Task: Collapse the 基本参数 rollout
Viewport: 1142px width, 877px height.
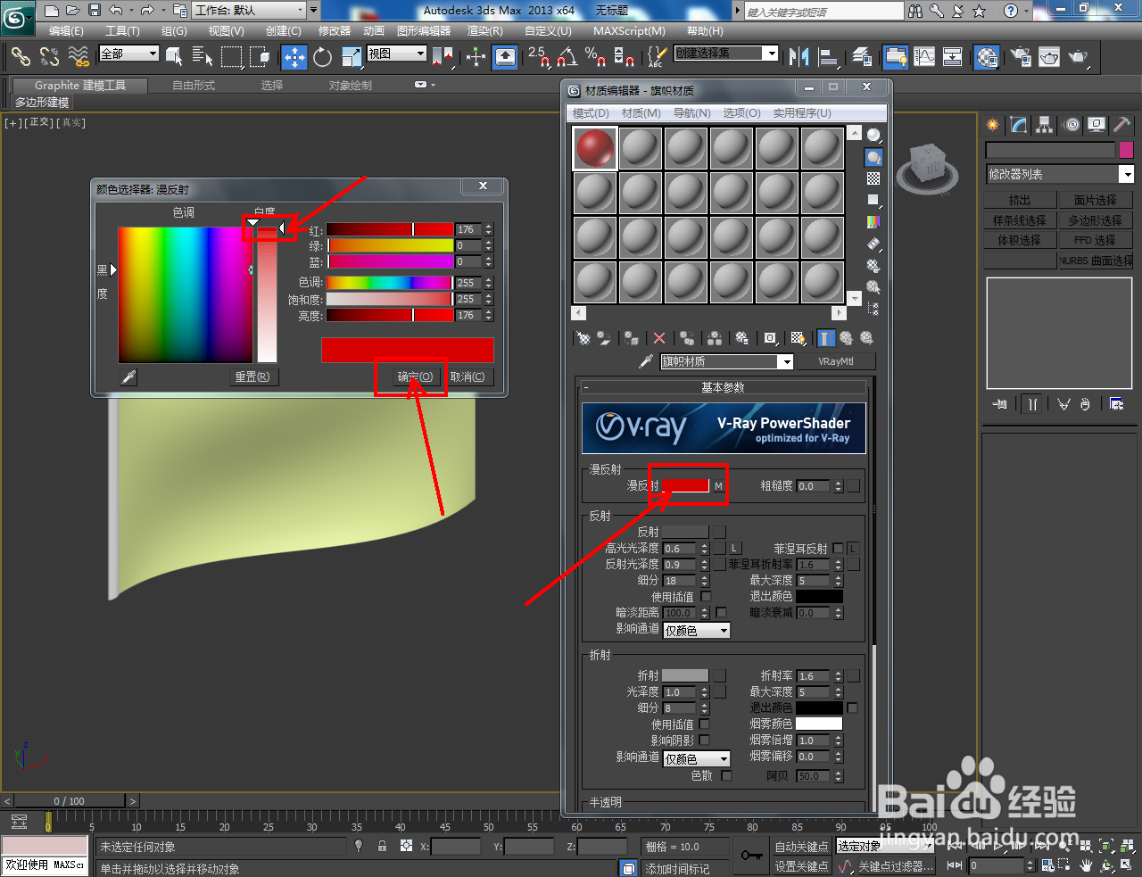Action: click(724, 387)
